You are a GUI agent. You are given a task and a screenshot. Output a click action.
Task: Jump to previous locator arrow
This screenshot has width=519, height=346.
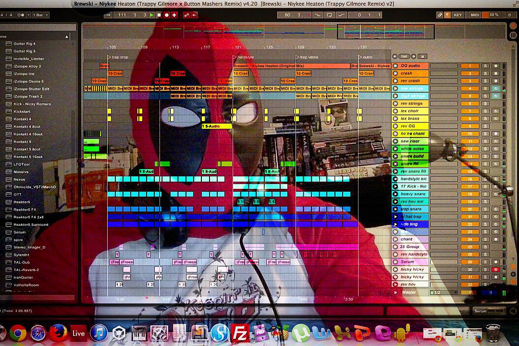395,56
